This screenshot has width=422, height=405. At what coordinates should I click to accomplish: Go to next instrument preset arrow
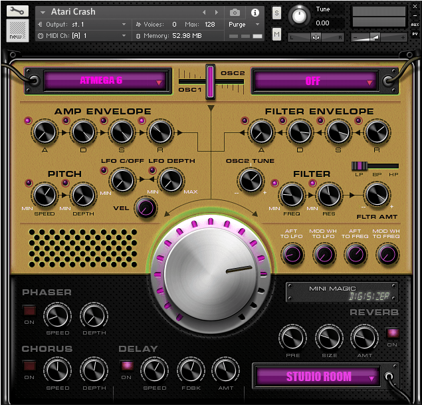coord(216,13)
